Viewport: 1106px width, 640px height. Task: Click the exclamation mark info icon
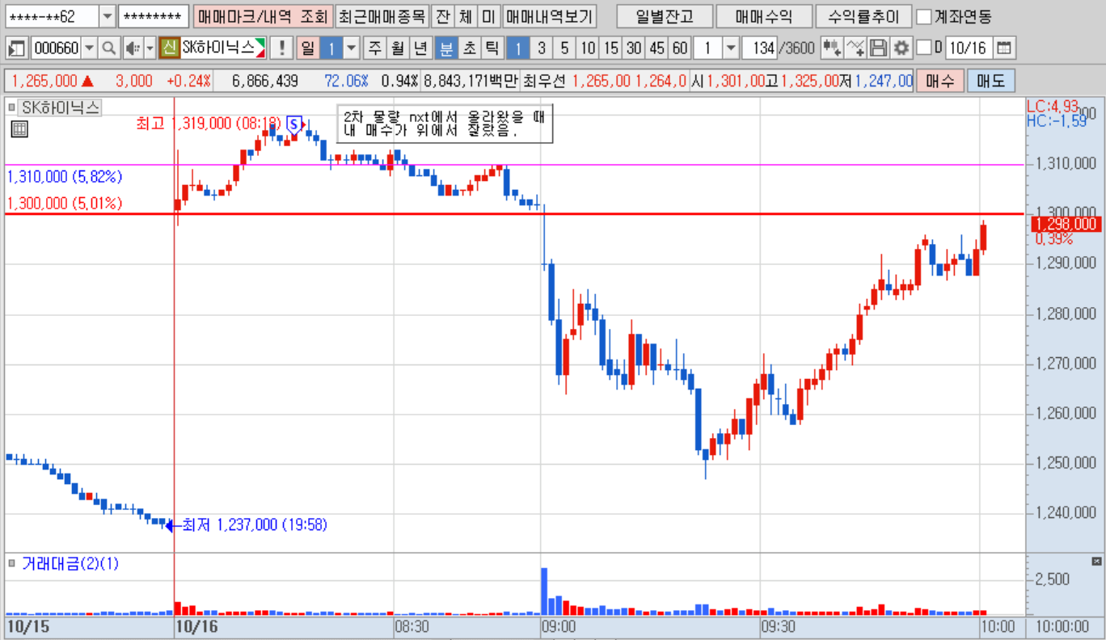(281, 48)
